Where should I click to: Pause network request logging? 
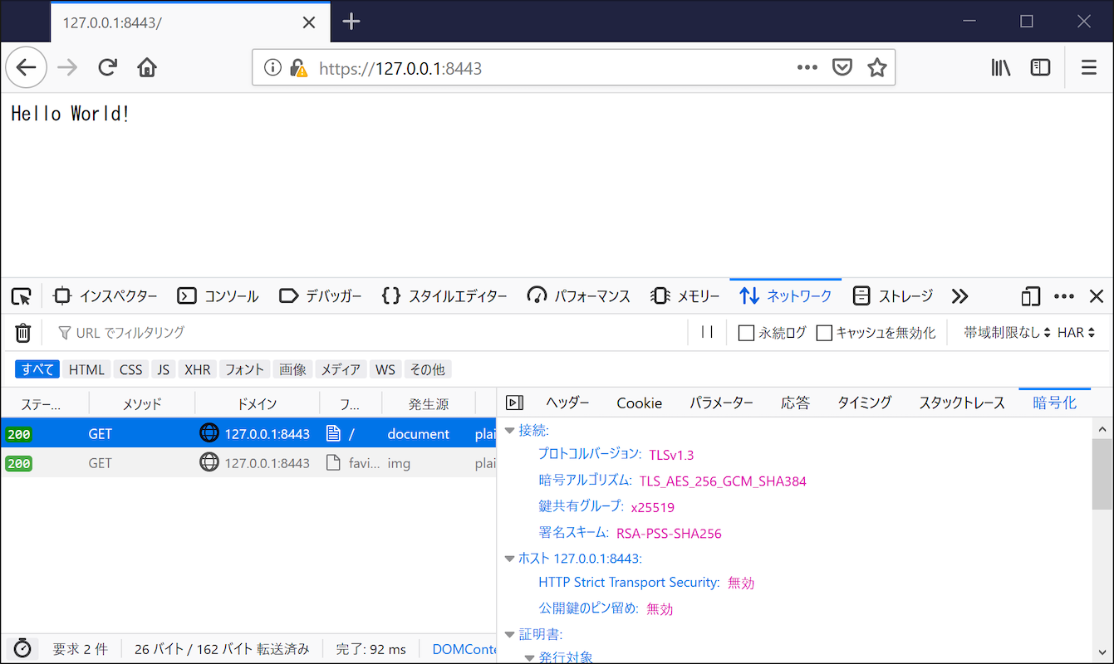tap(707, 332)
